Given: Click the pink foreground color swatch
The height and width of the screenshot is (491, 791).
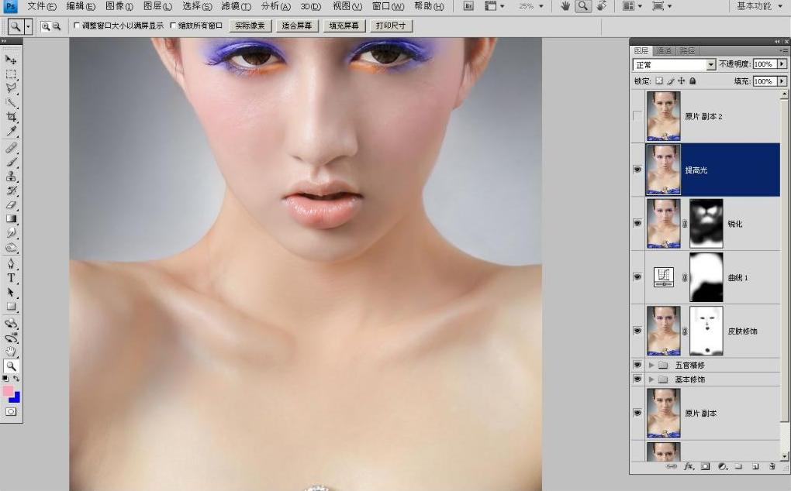Looking at the screenshot, I should 7,391.
